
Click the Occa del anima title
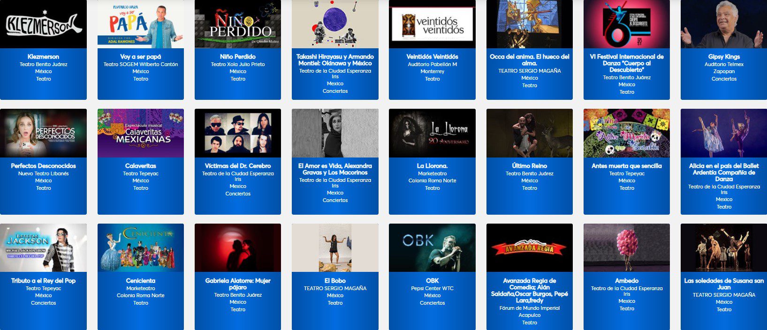coord(530,60)
